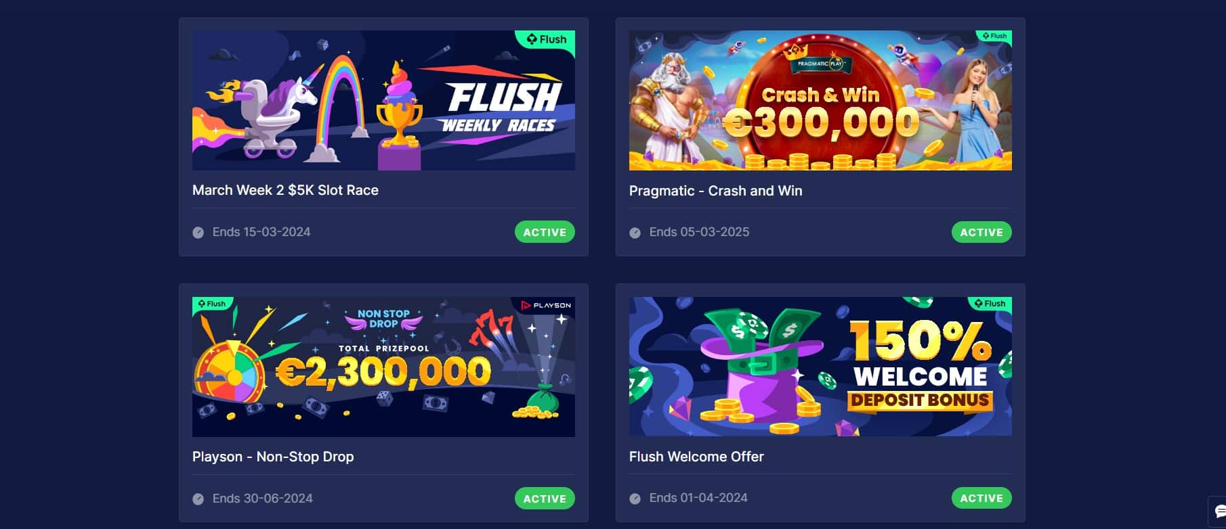Image resolution: width=1226 pixels, height=529 pixels.
Task: Click the Flush Welcome Offer title
Action: click(x=696, y=457)
